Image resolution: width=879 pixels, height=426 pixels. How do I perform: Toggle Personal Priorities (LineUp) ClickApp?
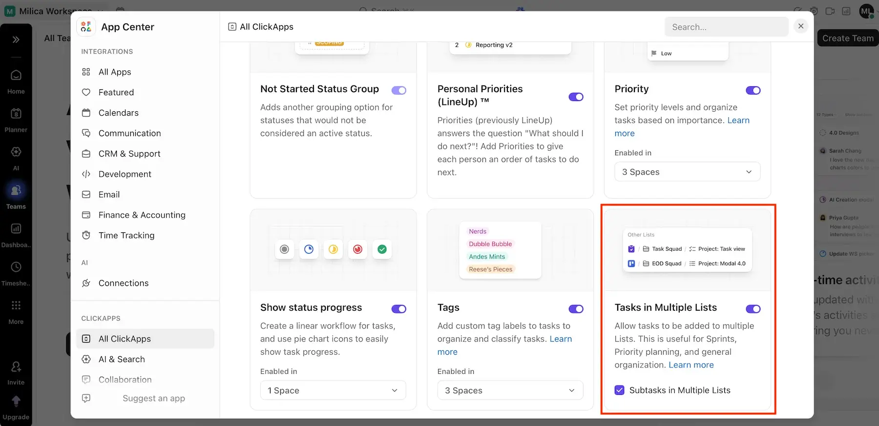[576, 97]
